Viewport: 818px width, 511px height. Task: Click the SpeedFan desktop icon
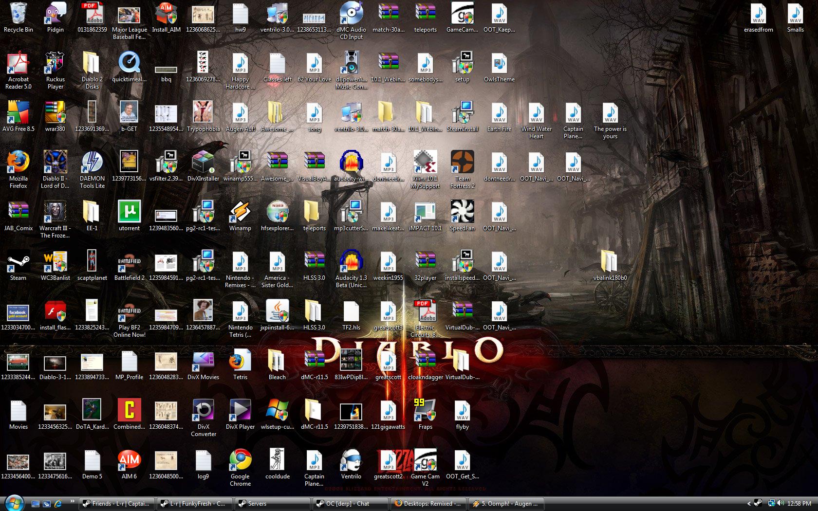click(x=462, y=212)
